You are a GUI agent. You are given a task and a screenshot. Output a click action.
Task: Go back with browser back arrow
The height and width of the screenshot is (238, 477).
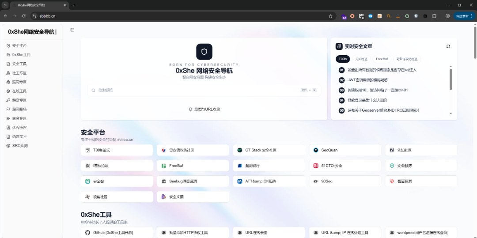(x=5, y=16)
